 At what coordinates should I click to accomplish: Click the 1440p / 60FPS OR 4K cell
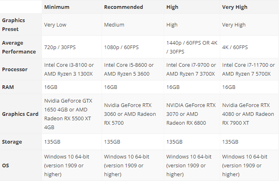point(192,47)
